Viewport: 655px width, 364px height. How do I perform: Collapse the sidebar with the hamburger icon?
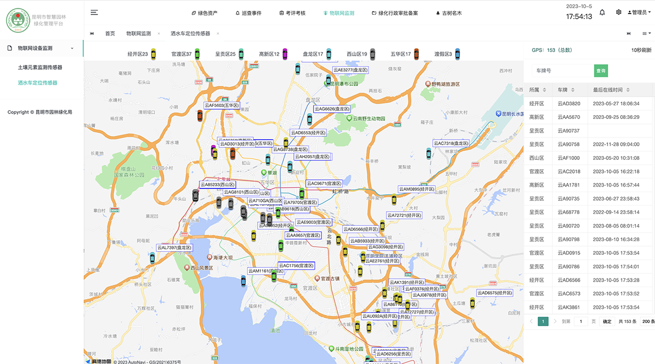[94, 13]
